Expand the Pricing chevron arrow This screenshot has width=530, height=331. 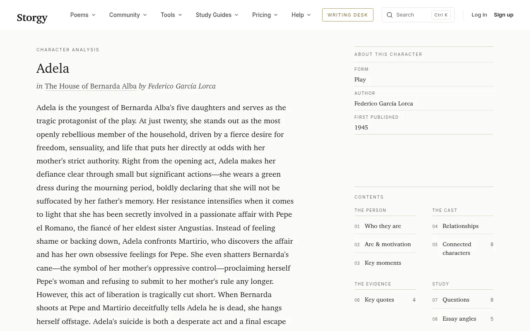click(x=276, y=15)
